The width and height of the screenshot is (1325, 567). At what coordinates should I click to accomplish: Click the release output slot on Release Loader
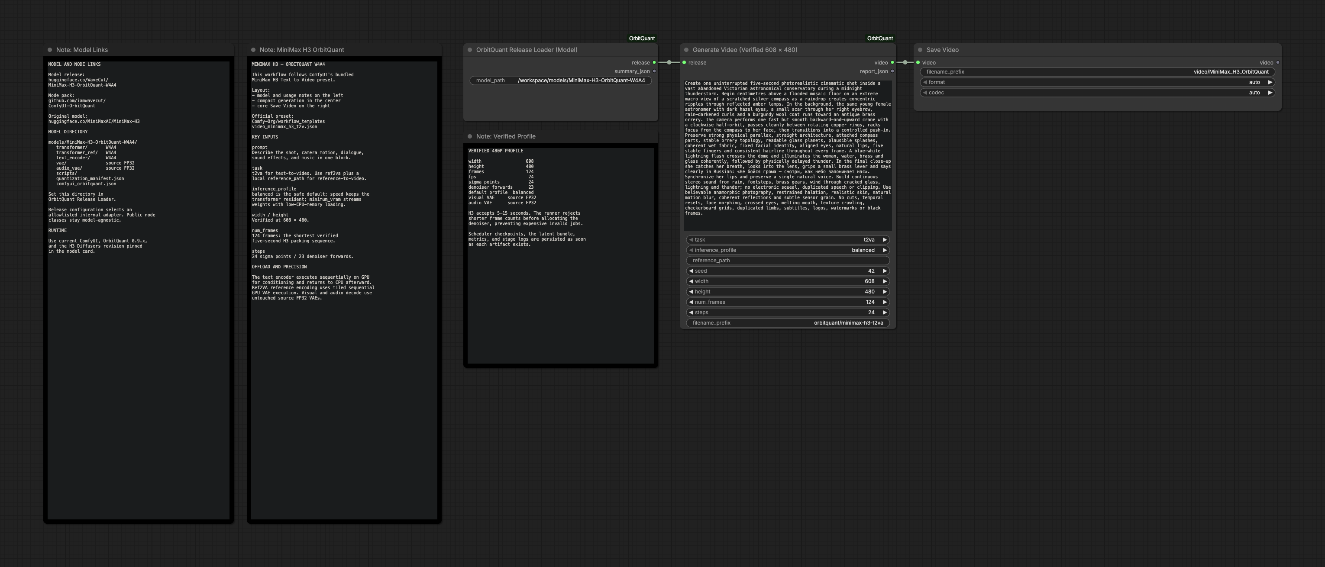pyautogui.click(x=654, y=63)
